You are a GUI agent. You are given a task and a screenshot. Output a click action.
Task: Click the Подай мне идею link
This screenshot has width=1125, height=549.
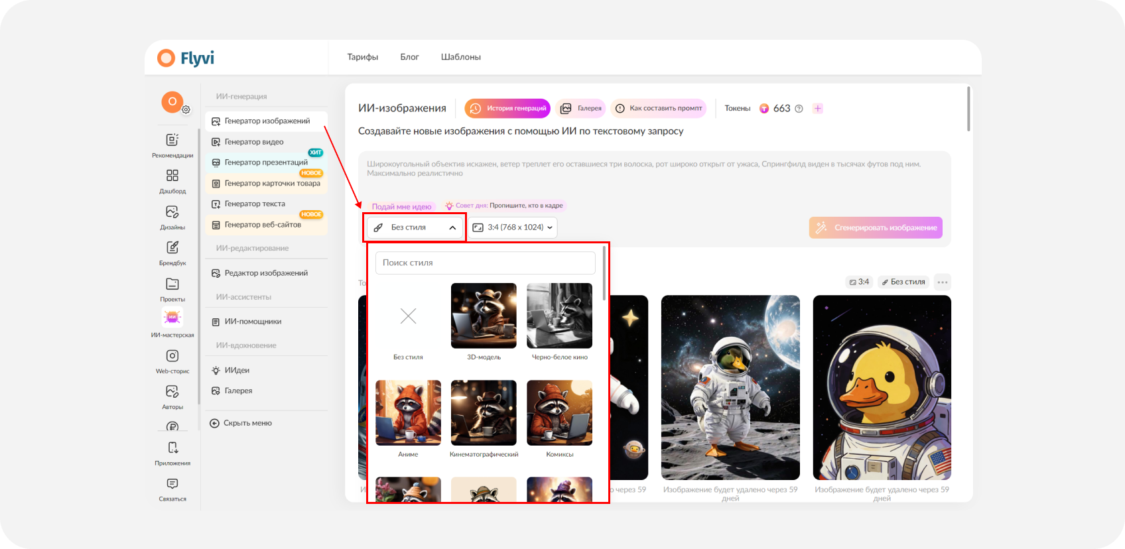(401, 207)
